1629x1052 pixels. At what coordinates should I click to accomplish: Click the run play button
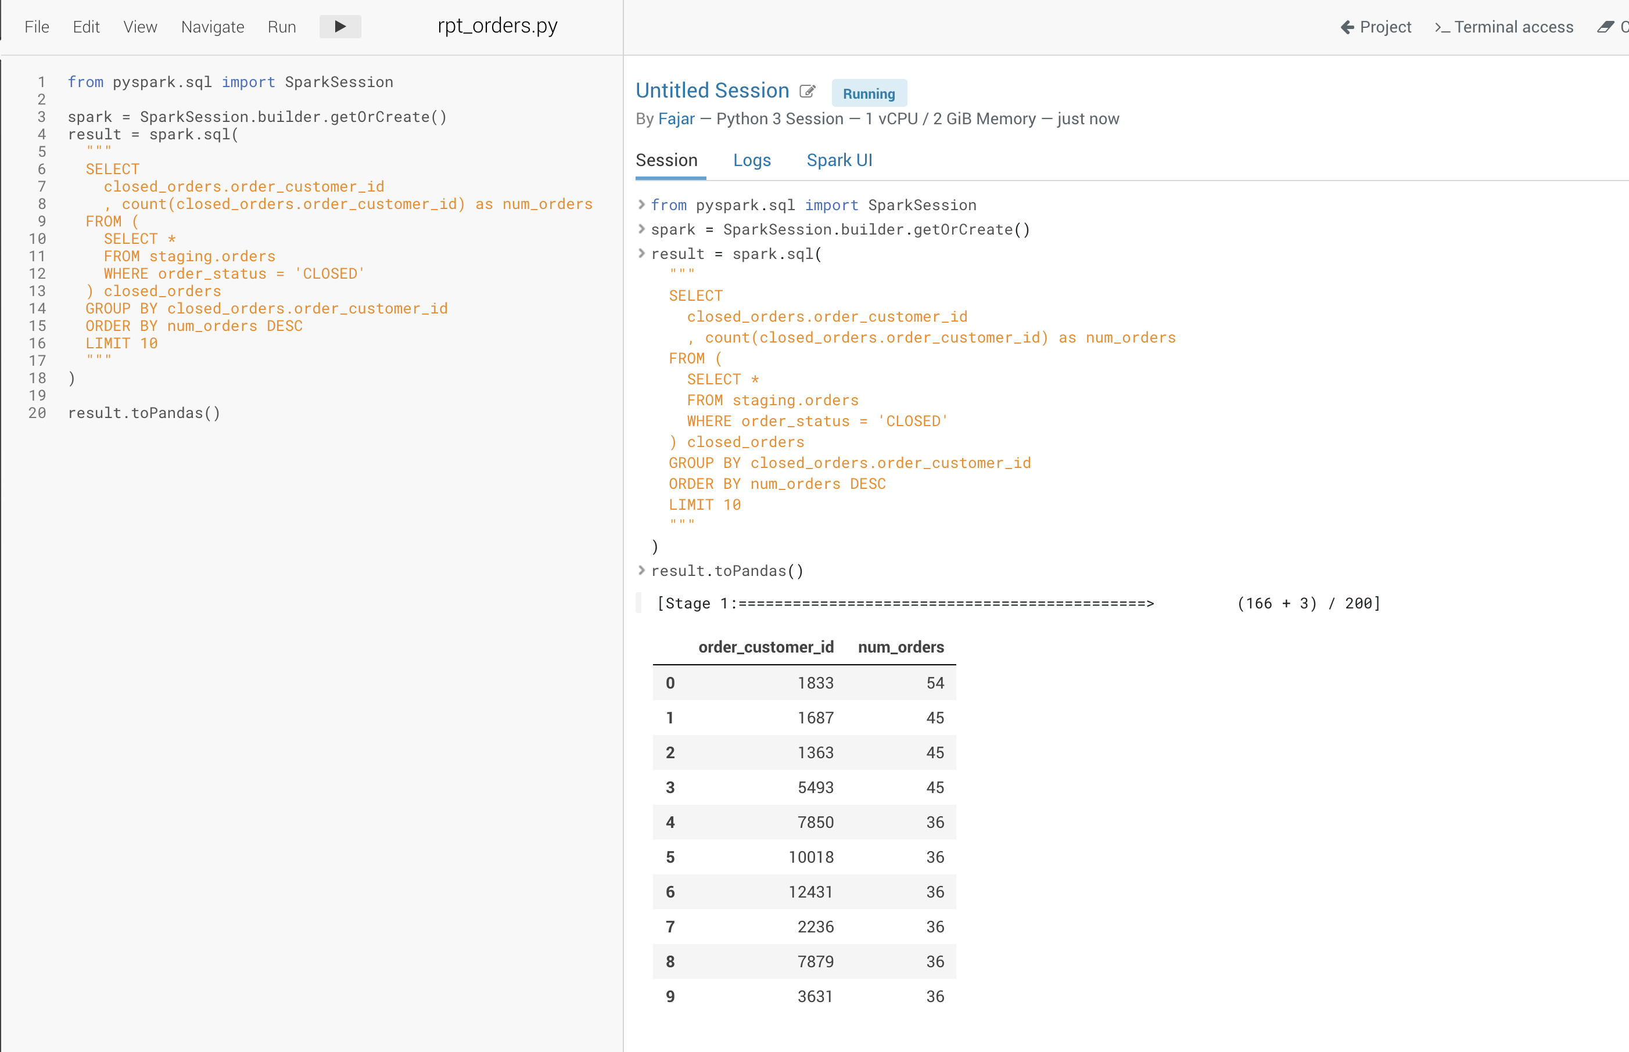pos(340,27)
